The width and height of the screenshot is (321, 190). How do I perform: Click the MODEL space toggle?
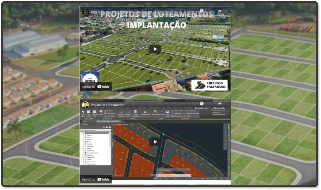pos(156,179)
